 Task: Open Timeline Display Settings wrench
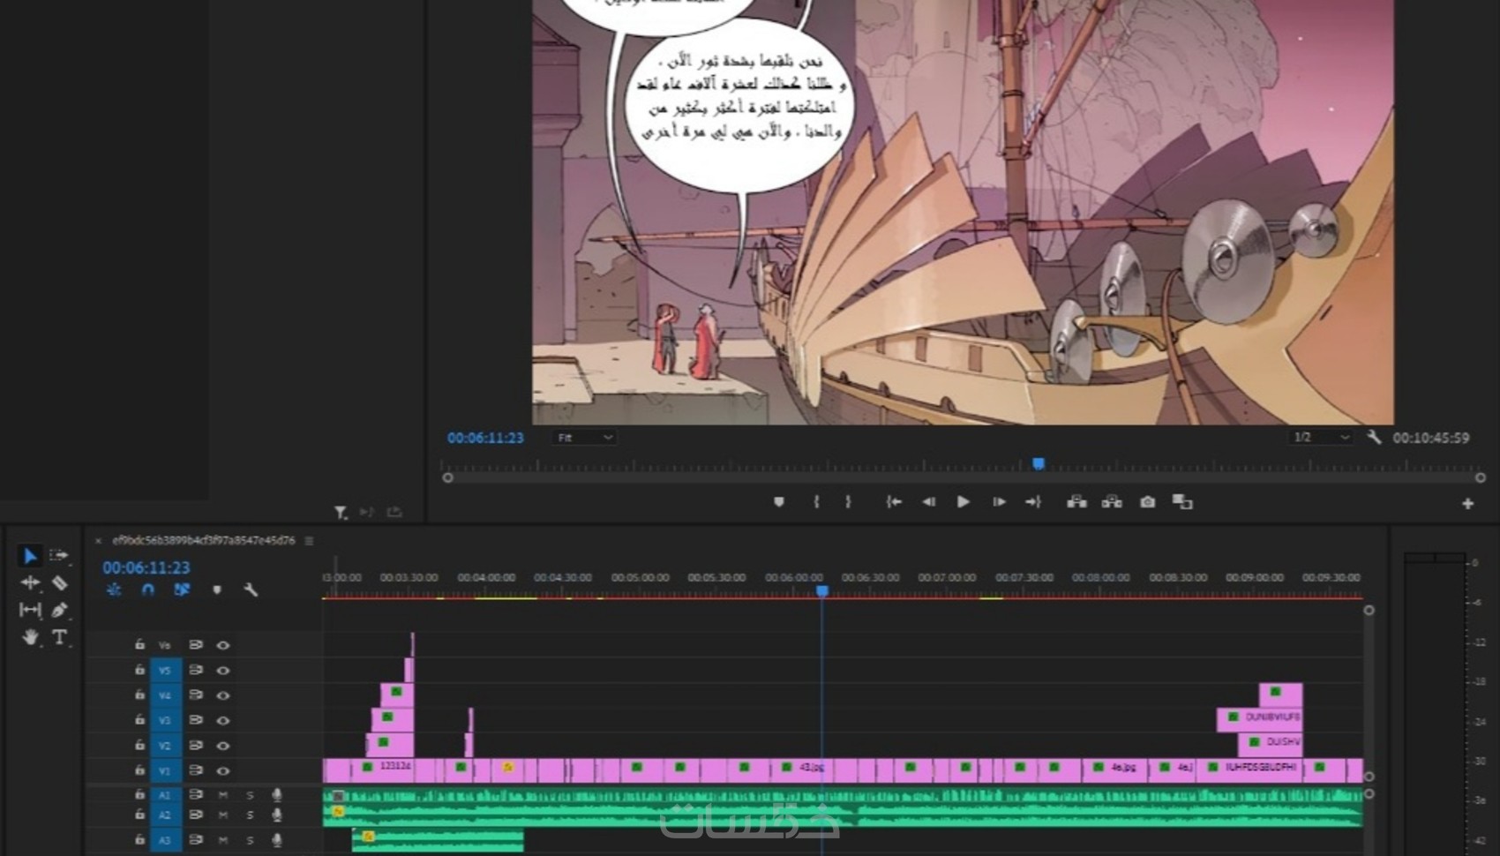point(251,589)
